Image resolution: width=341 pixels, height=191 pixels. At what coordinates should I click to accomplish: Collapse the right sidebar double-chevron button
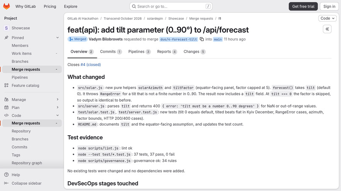[327, 29]
